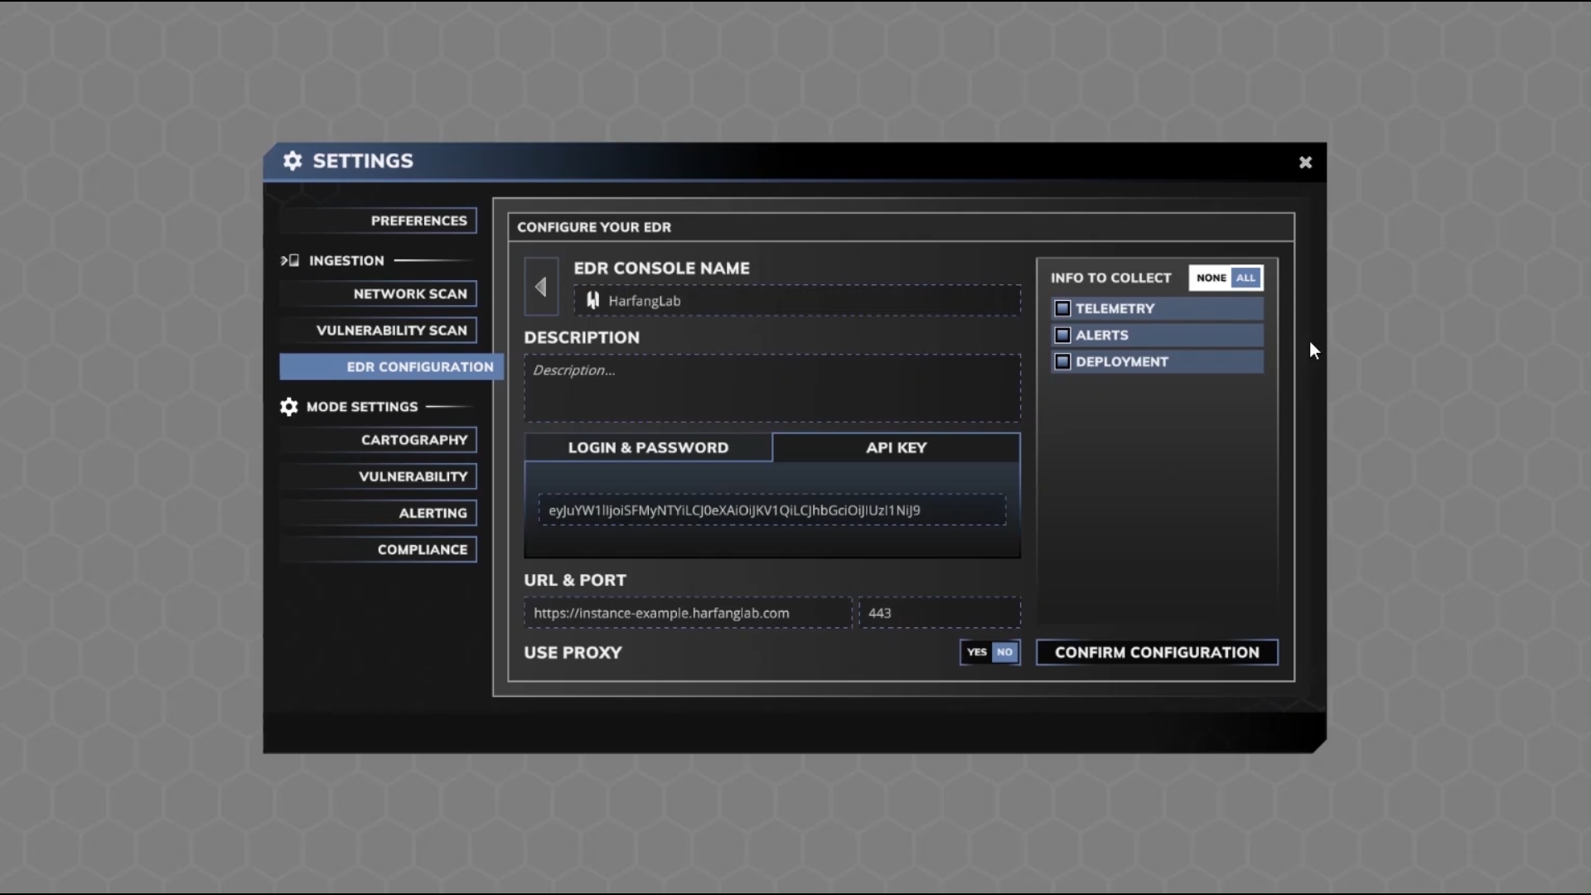Image resolution: width=1591 pixels, height=895 pixels.
Task: Open the Network Scan settings
Action: click(379, 293)
